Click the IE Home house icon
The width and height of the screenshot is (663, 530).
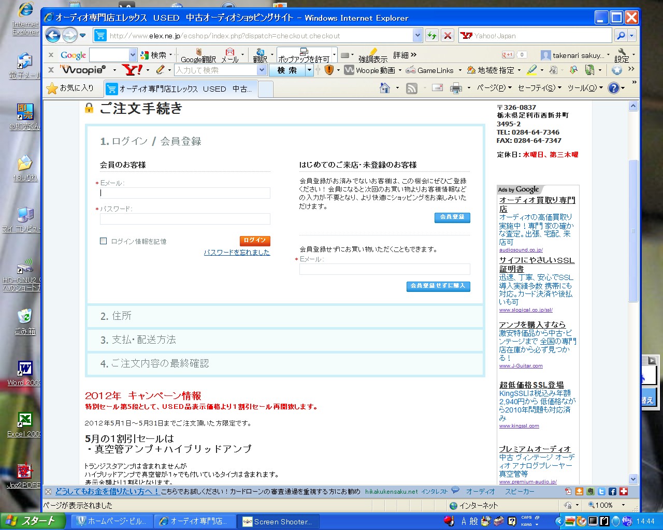(385, 88)
